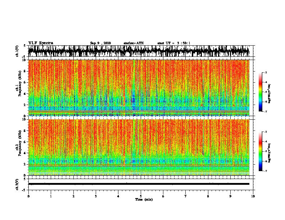Image resolution: width=285 pixels, height=220 pixels.
Task: Click the ch.2 "Frequency (kHz)" axis label
Action: click(20, 143)
